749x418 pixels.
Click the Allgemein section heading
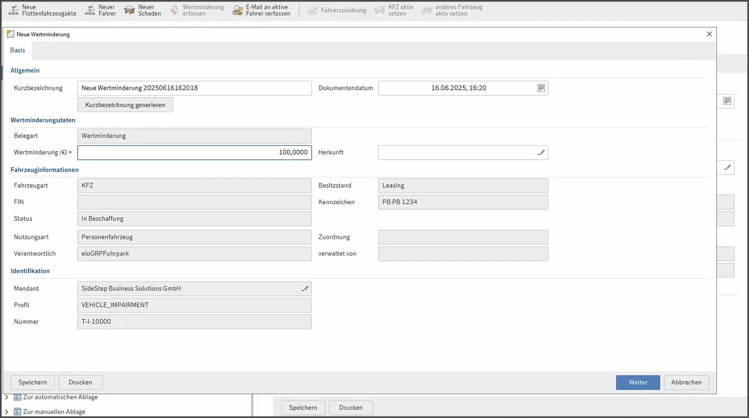(25, 70)
